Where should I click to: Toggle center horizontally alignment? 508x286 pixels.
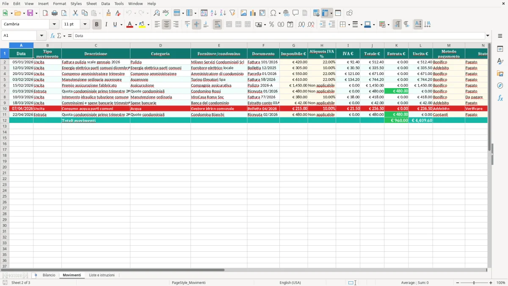point(166,25)
